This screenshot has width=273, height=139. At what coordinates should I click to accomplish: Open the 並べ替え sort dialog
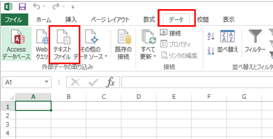click(227, 42)
